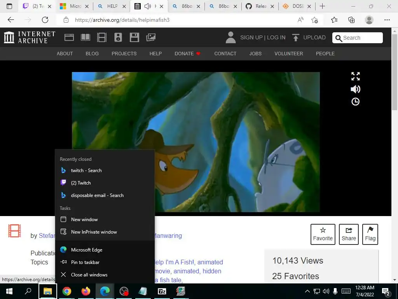Open Firefox from taskbar

pyautogui.click(x=86, y=291)
